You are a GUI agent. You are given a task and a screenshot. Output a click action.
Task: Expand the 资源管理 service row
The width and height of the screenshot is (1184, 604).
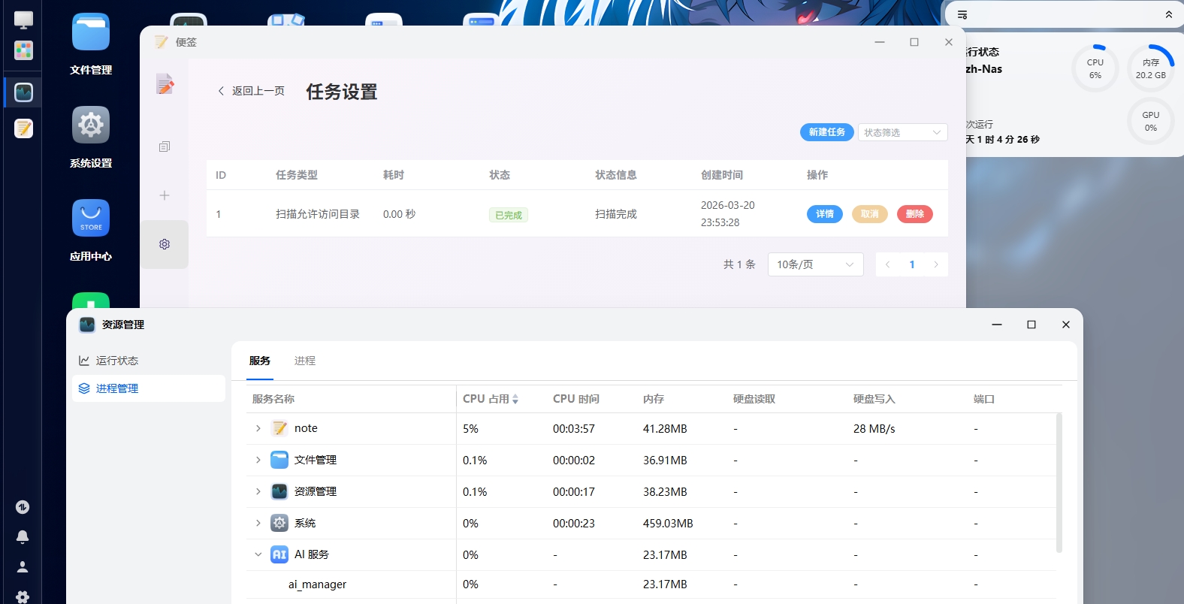(x=258, y=491)
